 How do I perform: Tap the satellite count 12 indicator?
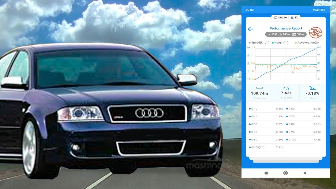(x=294, y=18)
